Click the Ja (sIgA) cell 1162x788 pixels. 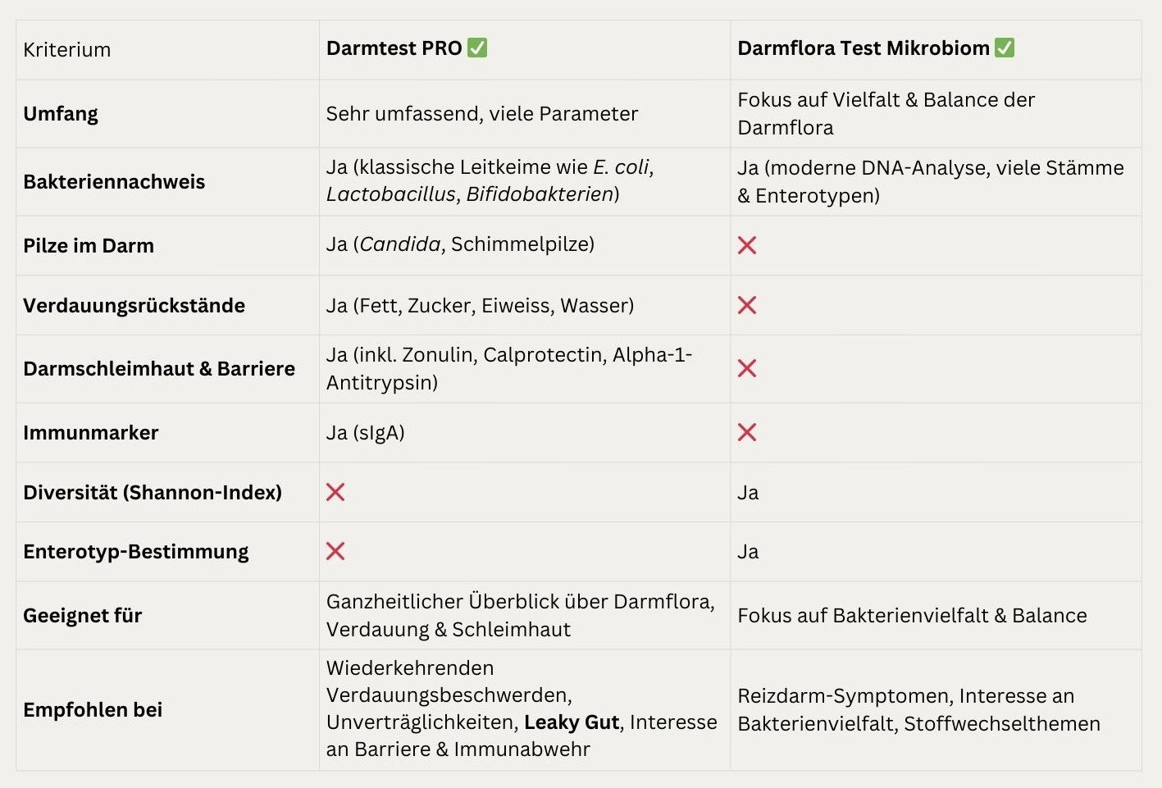pyautogui.click(x=366, y=433)
